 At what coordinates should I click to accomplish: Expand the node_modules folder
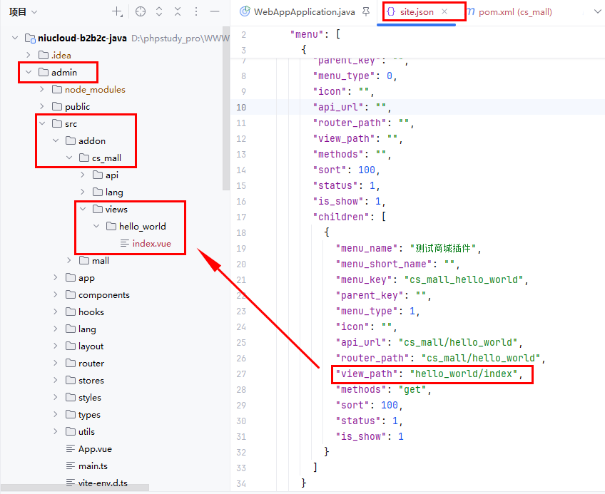(x=42, y=89)
